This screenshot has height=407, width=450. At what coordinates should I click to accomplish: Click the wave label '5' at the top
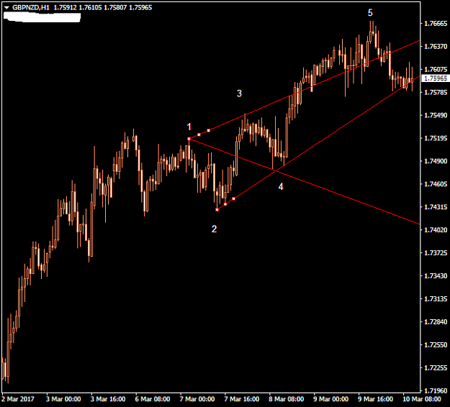[370, 13]
